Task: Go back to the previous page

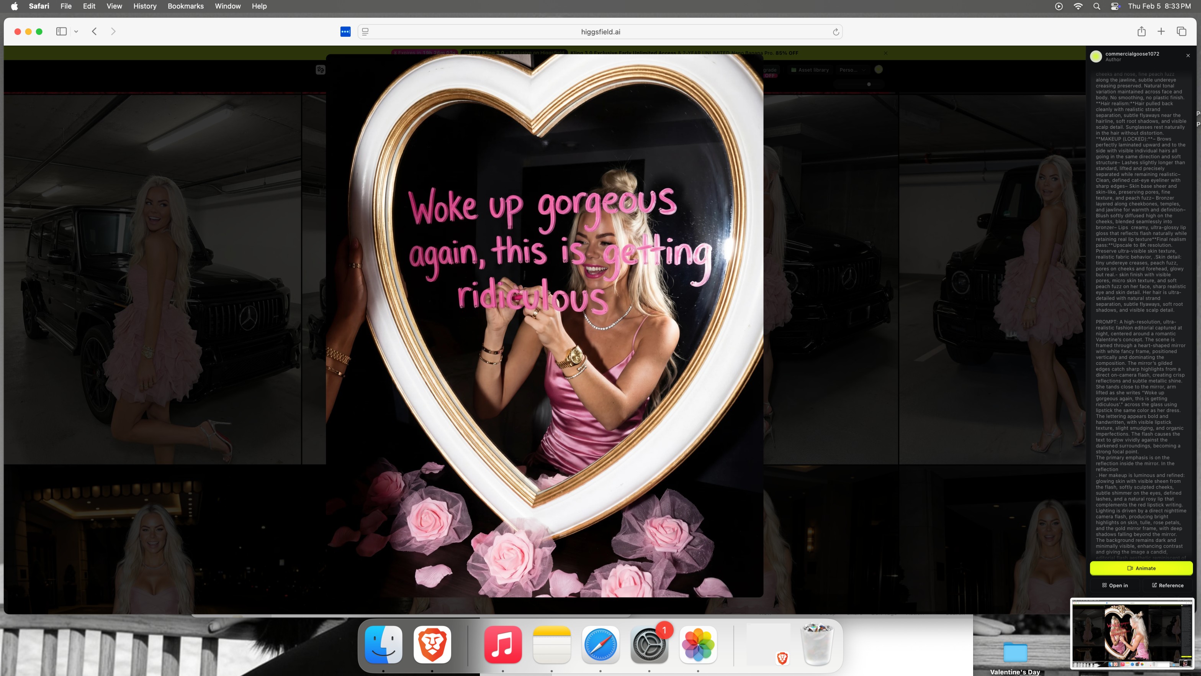Action: coord(94,31)
